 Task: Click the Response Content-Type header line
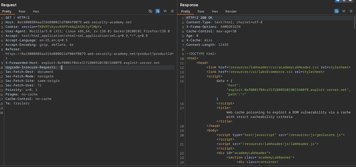224,22
